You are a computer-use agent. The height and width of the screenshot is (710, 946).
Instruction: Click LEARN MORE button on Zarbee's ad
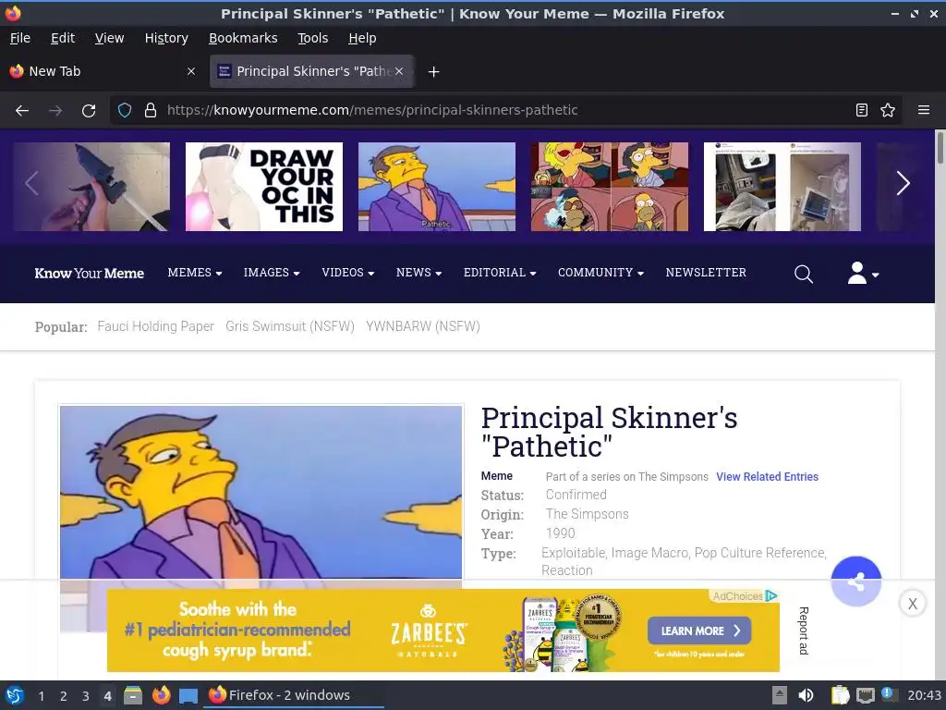(x=699, y=630)
